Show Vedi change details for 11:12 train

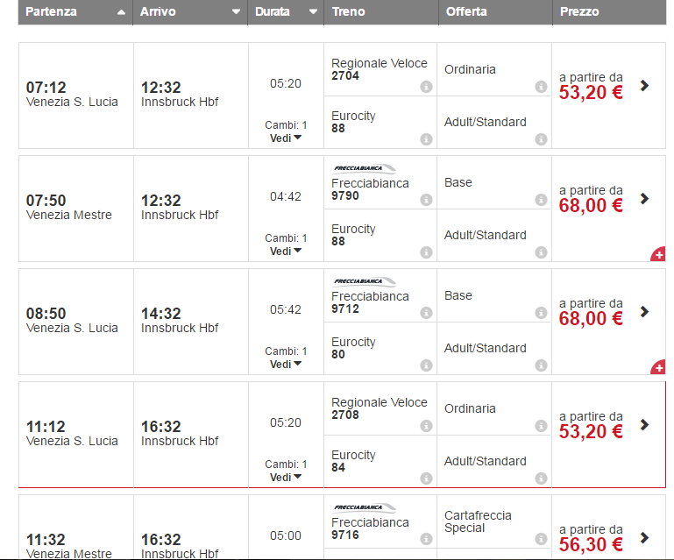tap(286, 477)
